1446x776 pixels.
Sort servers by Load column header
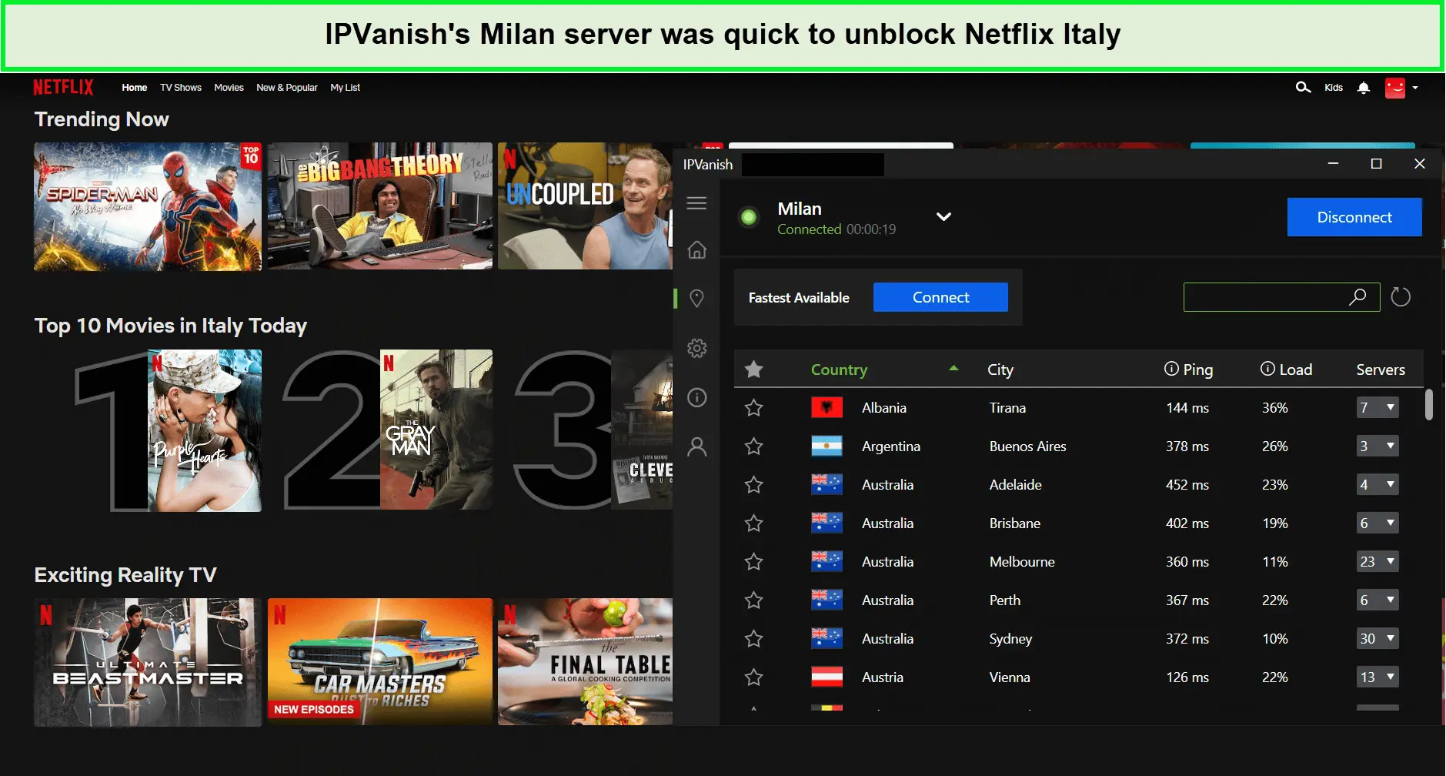pyautogui.click(x=1295, y=370)
